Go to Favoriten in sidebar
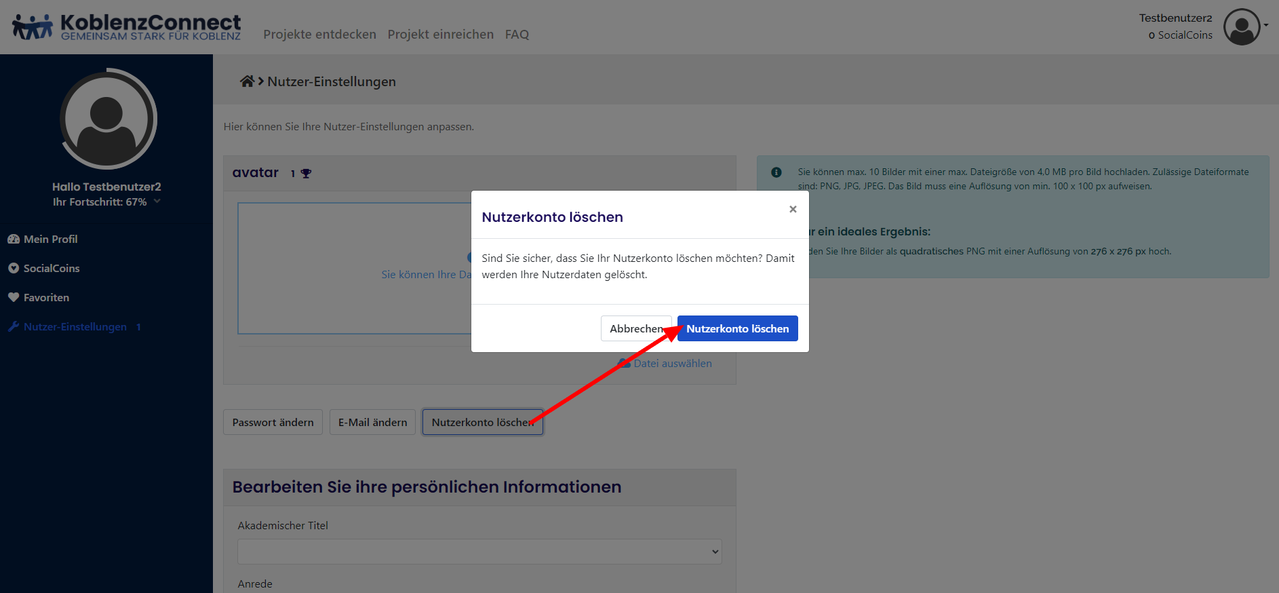This screenshot has height=593, width=1279. (x=46, y=298)
